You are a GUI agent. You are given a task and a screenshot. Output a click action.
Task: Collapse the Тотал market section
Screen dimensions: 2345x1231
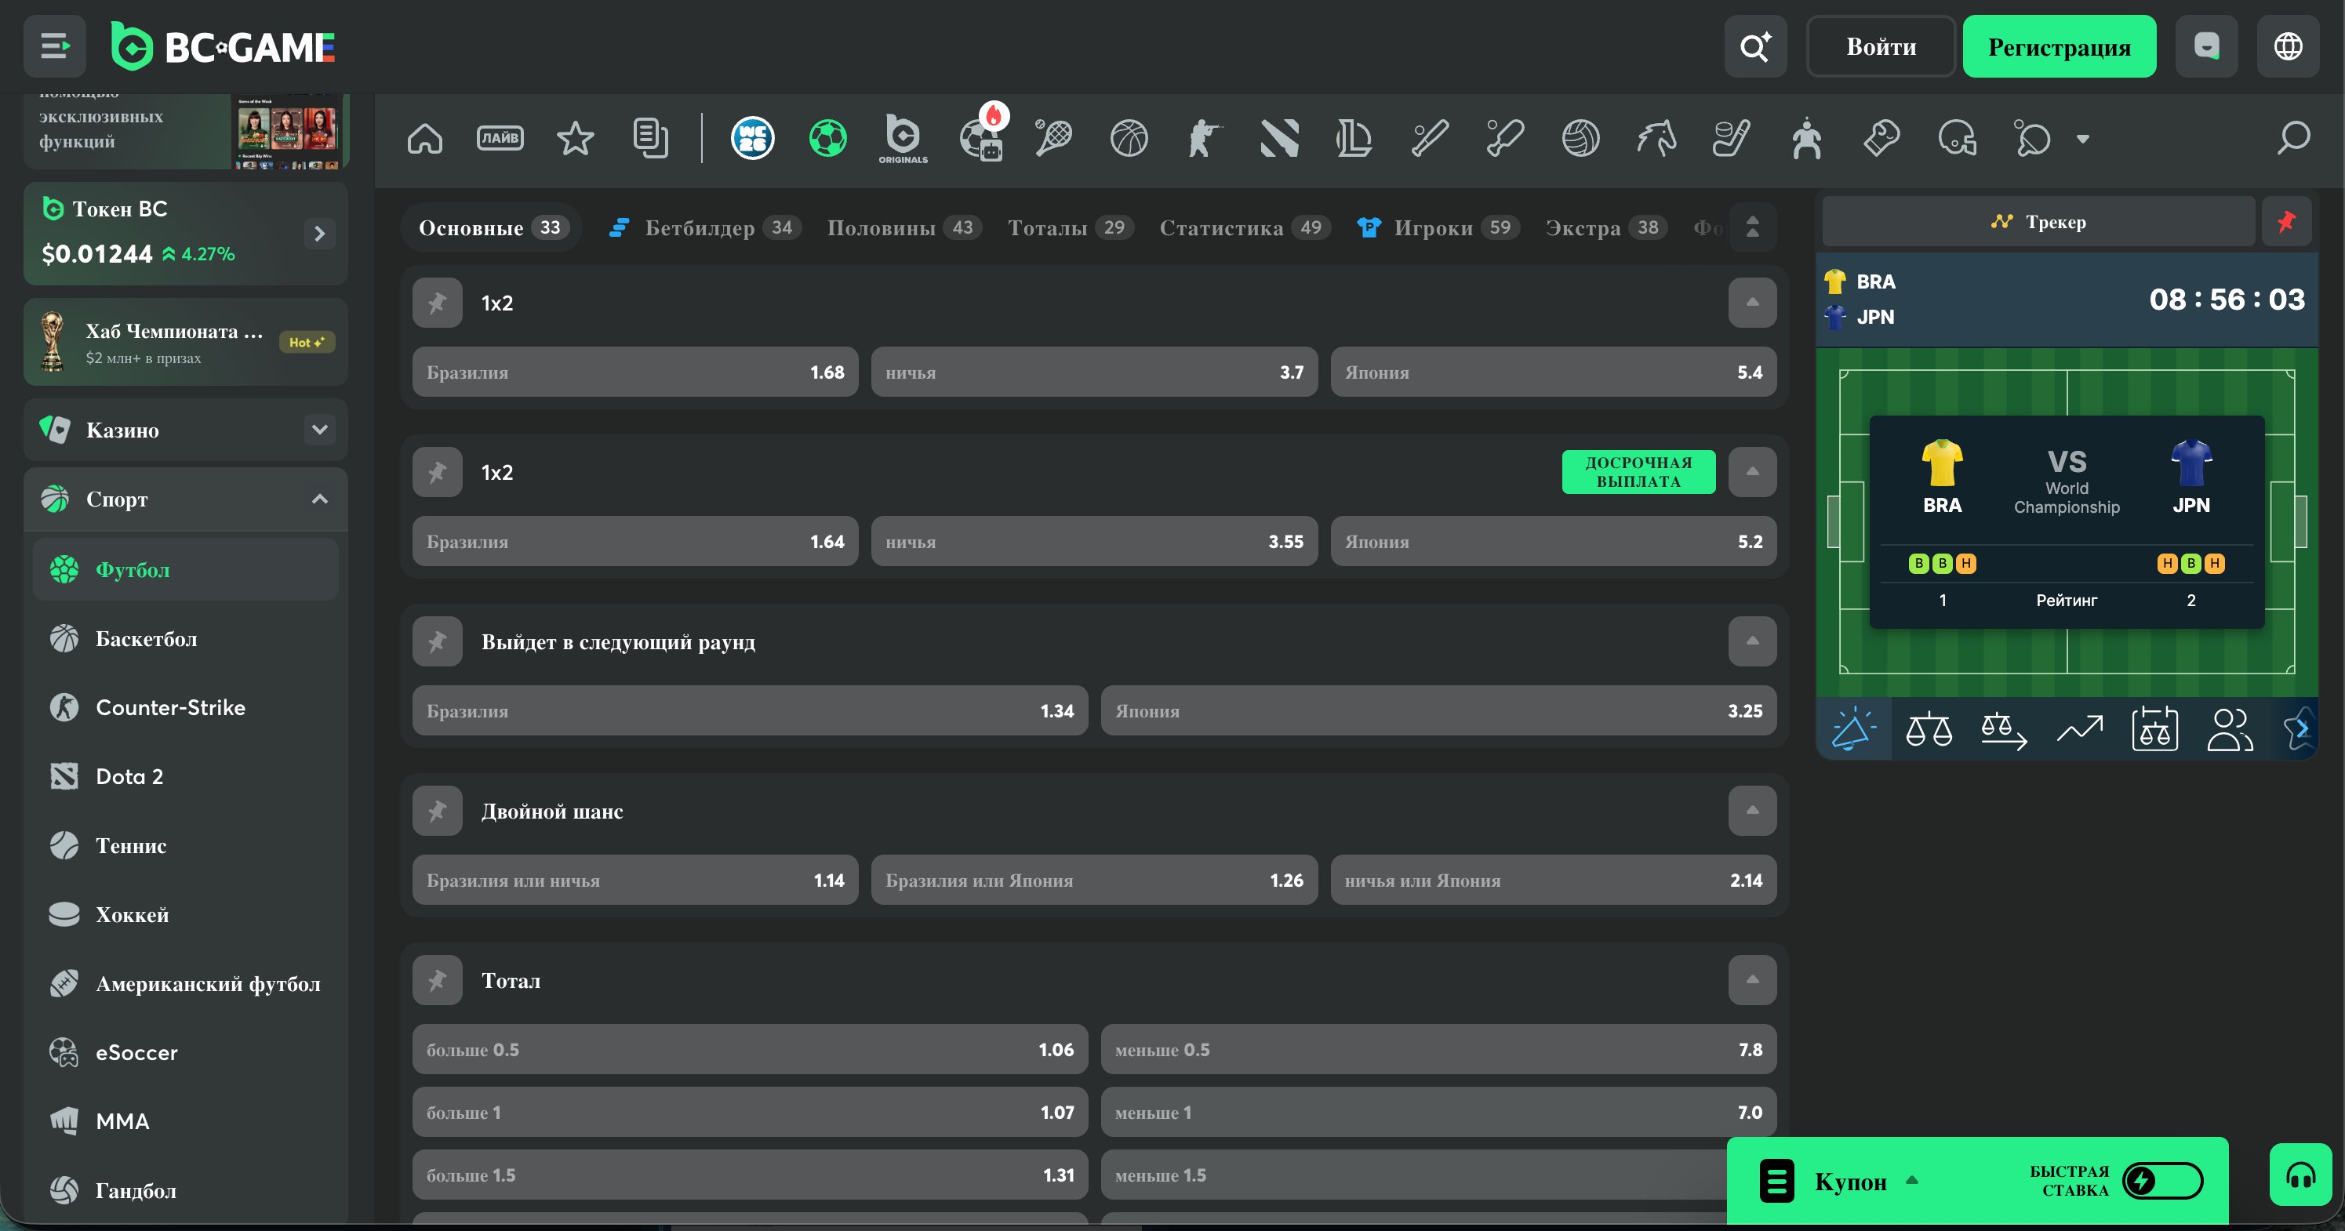(1751, 980)
